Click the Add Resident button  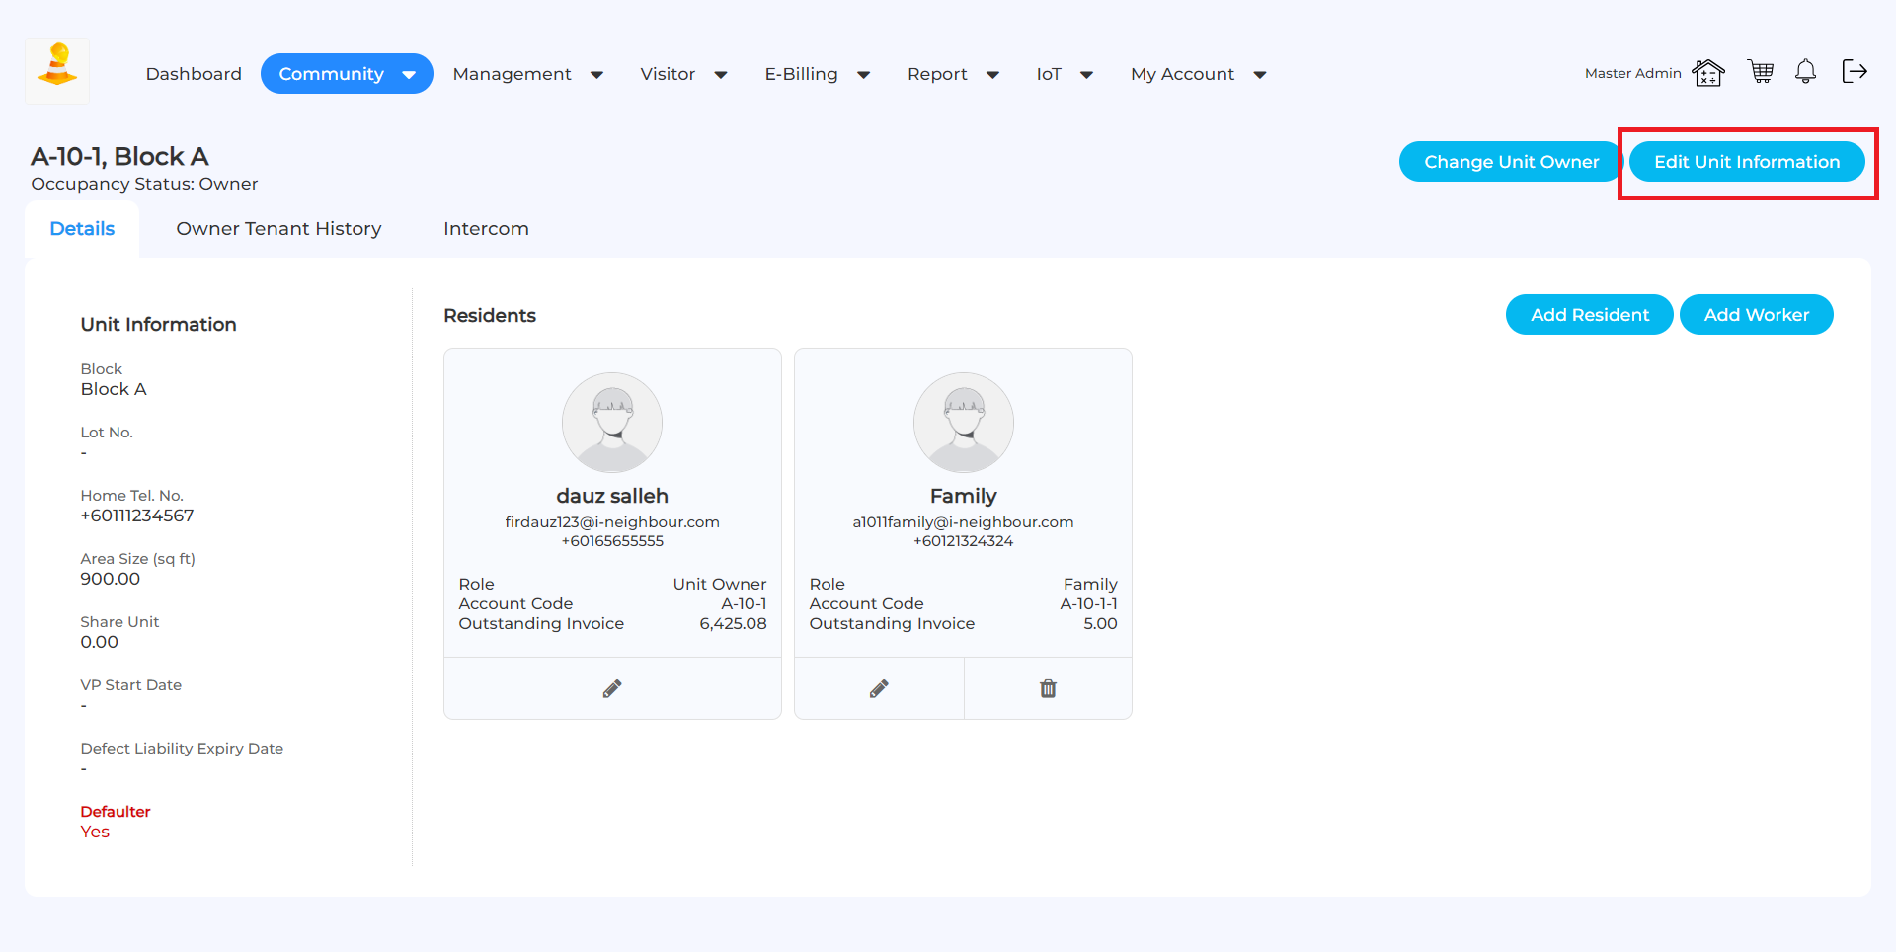1589,315
